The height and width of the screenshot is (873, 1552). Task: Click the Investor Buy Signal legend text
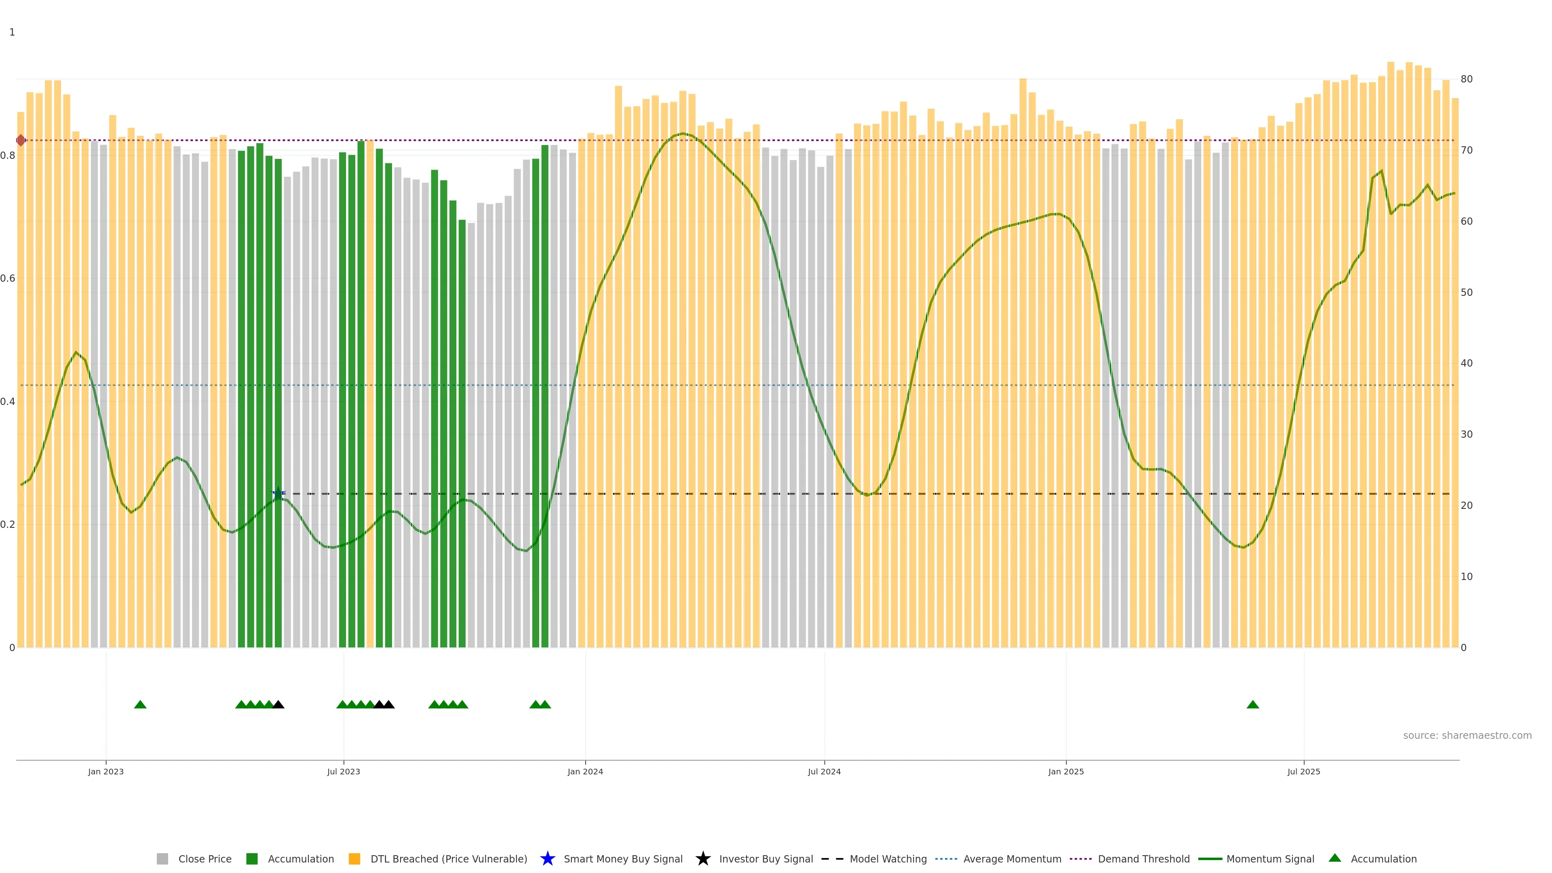tap(766, 858)
